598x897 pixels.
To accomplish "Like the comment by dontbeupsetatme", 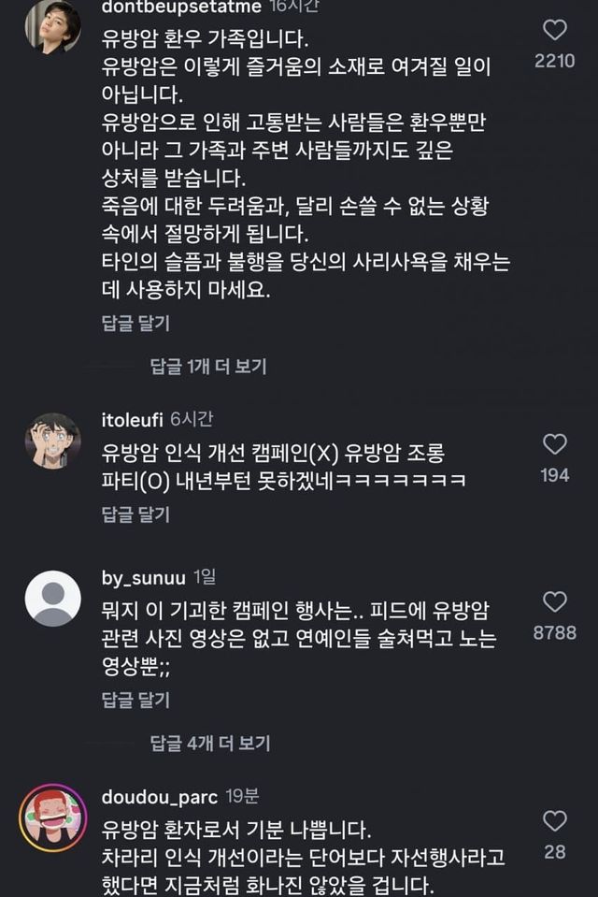I will click(555, 31).
